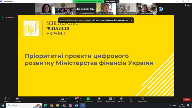Click the shared slide title text

pos(89,59)
